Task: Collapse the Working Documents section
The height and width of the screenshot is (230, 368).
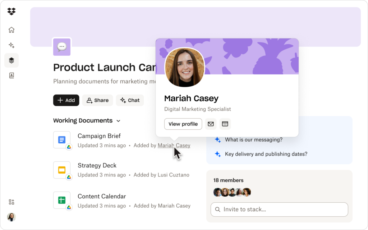Action: pyautogui.click(x=118, y=121)
